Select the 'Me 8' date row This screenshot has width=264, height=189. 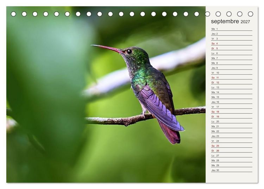232,63
